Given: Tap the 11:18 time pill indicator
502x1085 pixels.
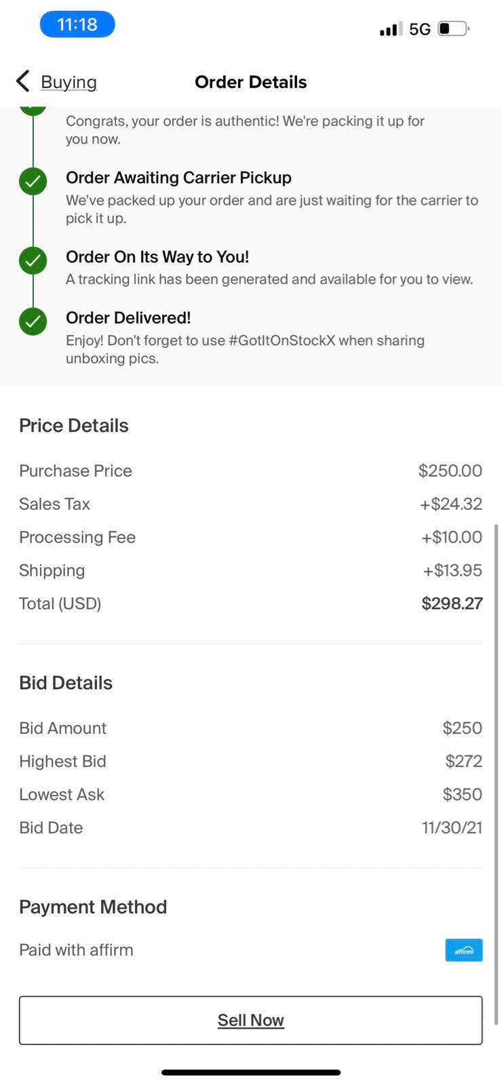Looking at the screenshot, I should pos(77,24).
